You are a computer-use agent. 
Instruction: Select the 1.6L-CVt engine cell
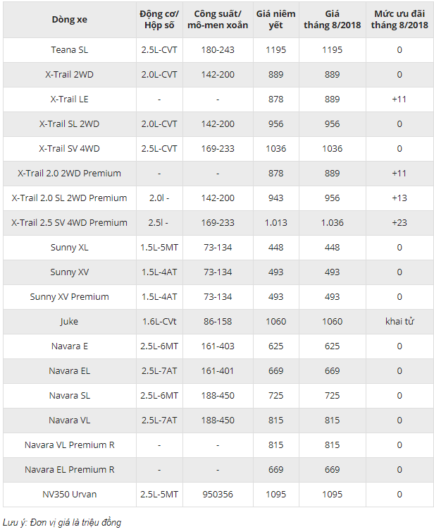click(x=159, y=322)
